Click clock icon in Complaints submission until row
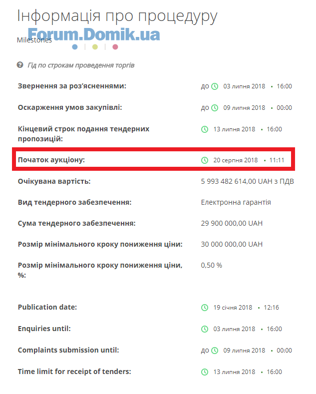Screen dimensions: 316x394 215,351
